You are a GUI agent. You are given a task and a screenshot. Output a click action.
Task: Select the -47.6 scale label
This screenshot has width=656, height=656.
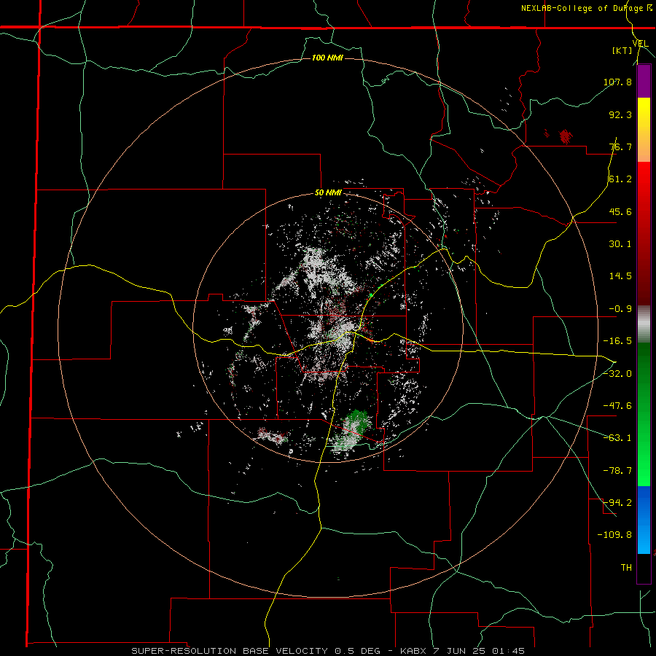coord(617,406)
